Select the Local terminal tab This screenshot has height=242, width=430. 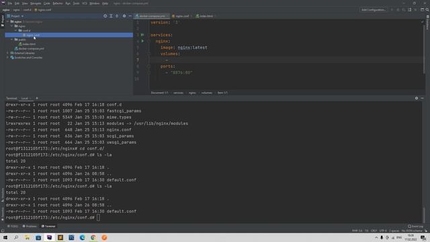[25, 98]
